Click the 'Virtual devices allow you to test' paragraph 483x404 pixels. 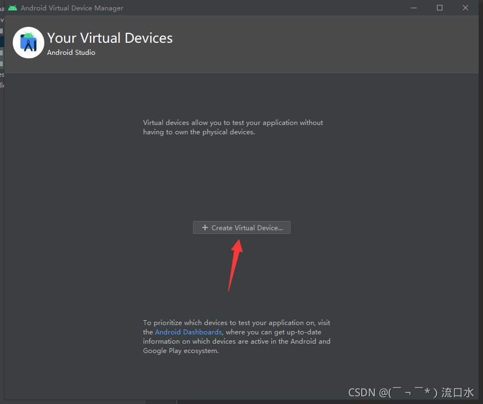[233, 127]
